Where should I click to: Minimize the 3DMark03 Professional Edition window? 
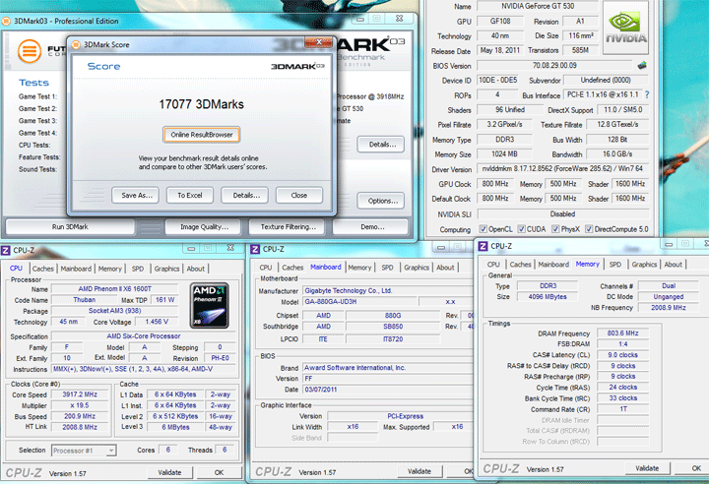point(360,19)
